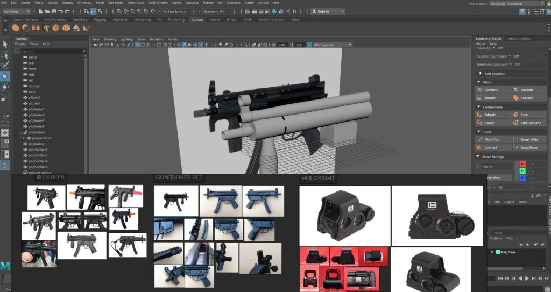Activate the Rotate tool in the toolbox
Screen dimensions: 551x292
pos(5,87)
